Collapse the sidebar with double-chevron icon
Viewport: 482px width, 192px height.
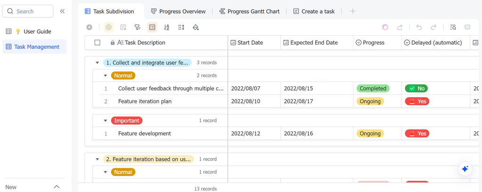(x=62, y=11)
